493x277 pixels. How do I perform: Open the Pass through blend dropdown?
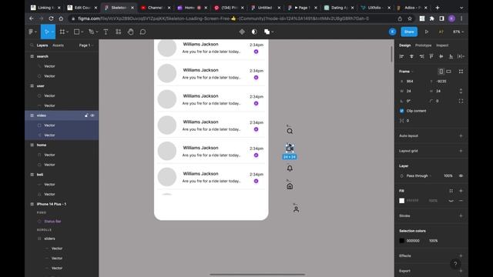[x=418, y=176]
